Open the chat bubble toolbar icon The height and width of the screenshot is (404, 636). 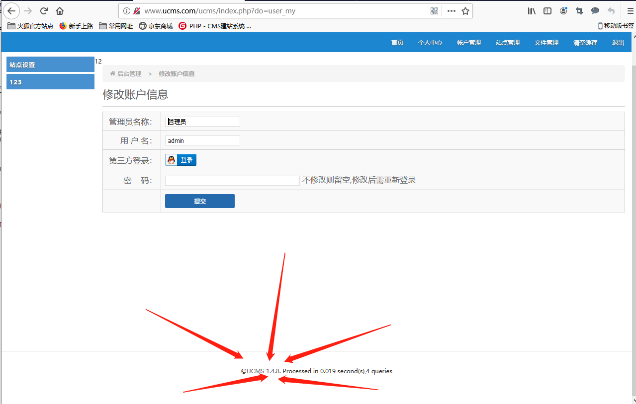click(x=595, y=11)
